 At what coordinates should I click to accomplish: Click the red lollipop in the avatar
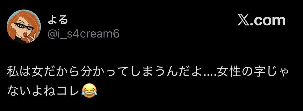pyautogui.click(x=25, y=34)
